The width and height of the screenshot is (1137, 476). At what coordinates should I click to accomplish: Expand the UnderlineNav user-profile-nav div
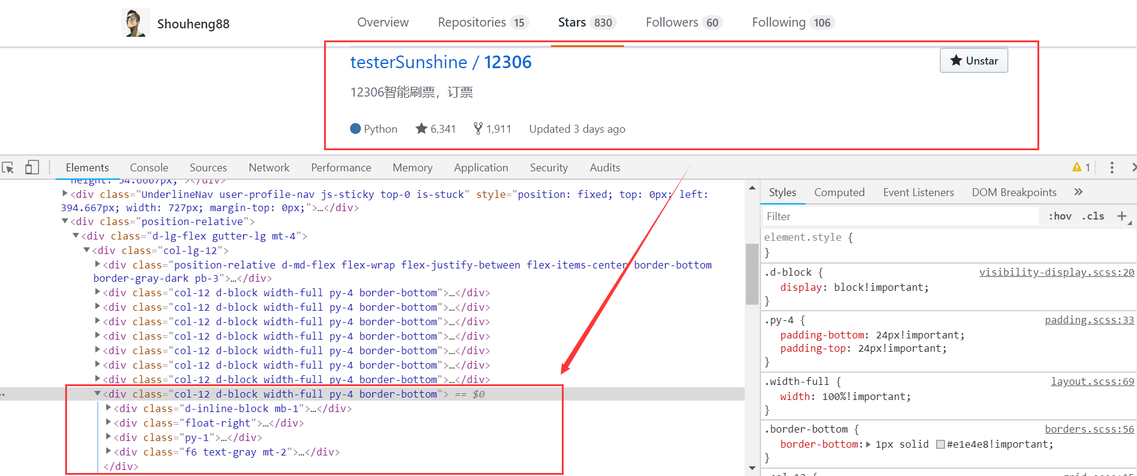tap(65, 194)
